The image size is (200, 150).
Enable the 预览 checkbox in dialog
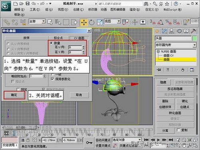tap(18, 89)
